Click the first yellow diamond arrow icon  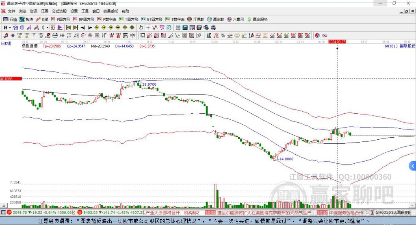pos(97,28)
